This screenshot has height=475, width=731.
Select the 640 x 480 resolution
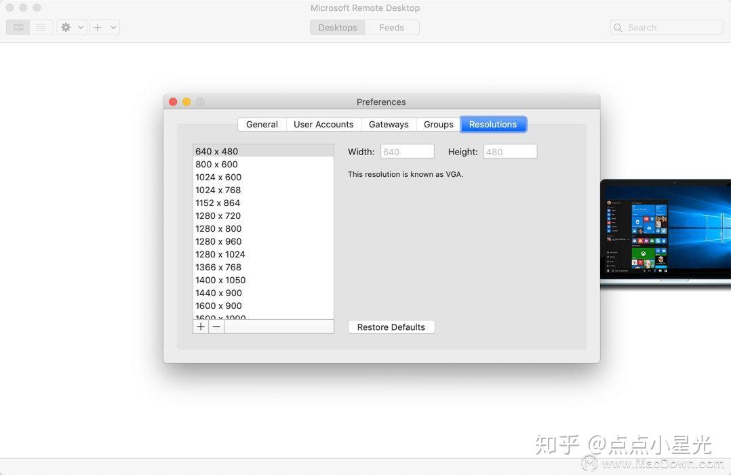tap(263, 151)
